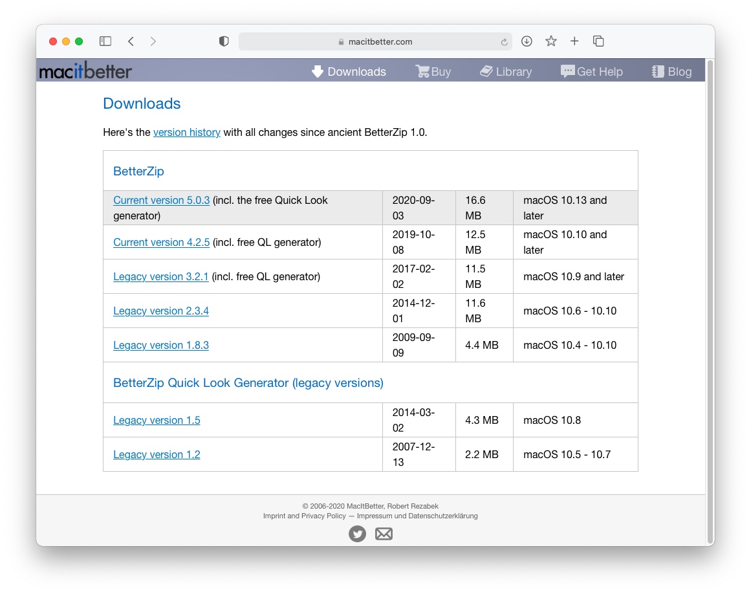751x594 pixels.
Task: Toggle the Safari sidebar button
Action: (105, 41)
